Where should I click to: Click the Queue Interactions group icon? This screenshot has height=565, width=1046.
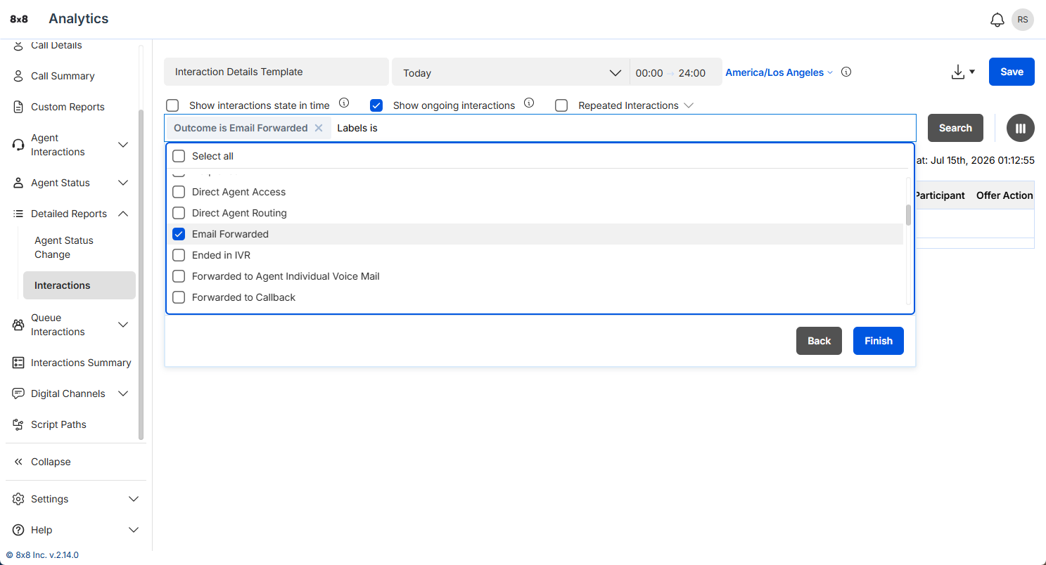(x=18, y=325)
